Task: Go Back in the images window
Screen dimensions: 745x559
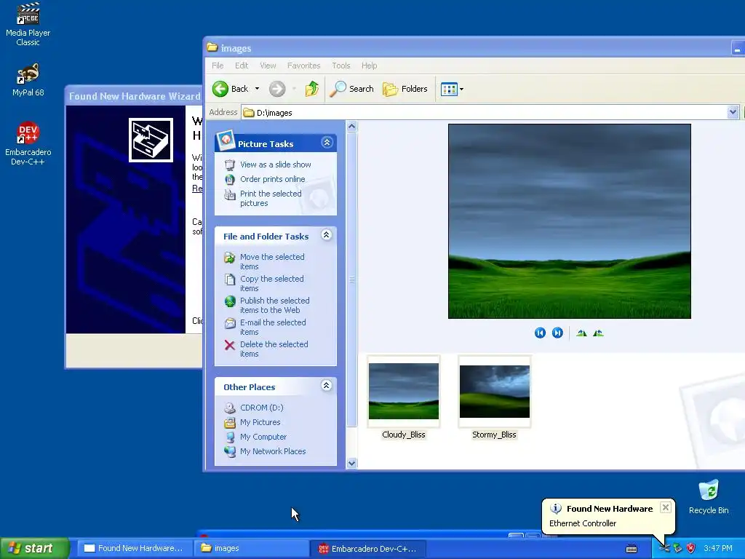Action: point(231,89)
